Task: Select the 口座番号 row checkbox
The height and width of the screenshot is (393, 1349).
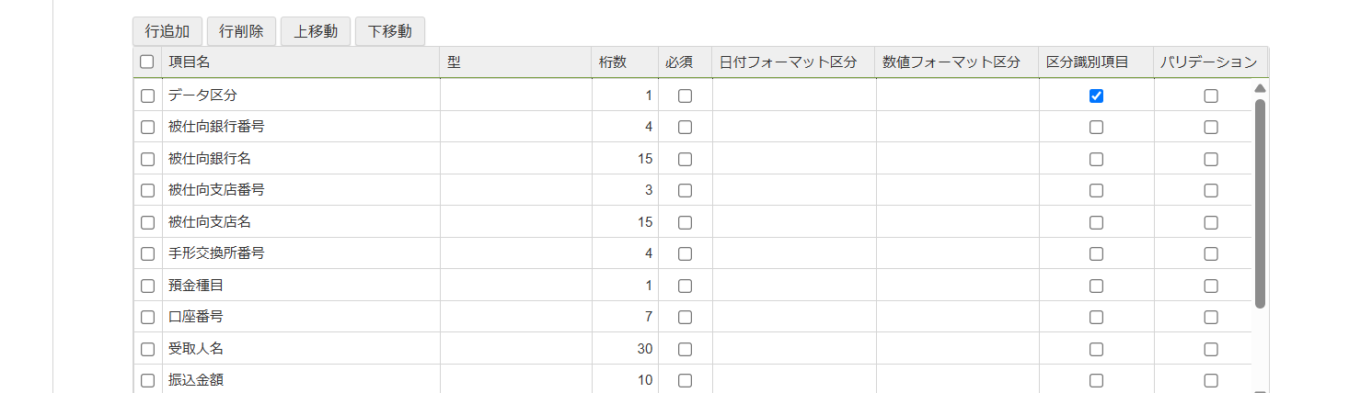Action: (147, 317)
